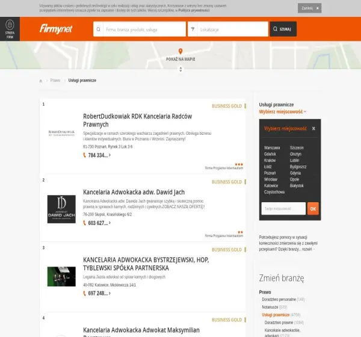Select Szczecin in city list
The height and width of the screenshot is (337, 361).
(297, 147)
